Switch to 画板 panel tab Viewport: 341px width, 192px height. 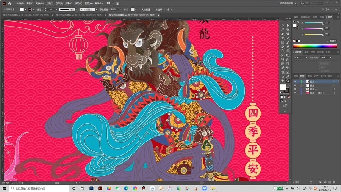pos(296,76)
